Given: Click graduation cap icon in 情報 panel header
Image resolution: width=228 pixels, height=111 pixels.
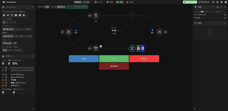Looking at the screenshot, I should [218, 7].
